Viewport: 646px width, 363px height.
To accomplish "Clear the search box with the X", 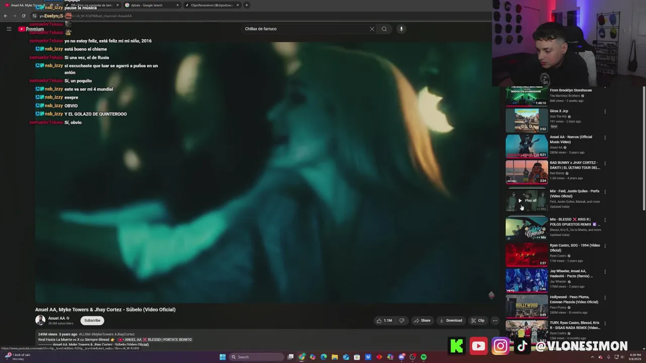I will point(372,29).
